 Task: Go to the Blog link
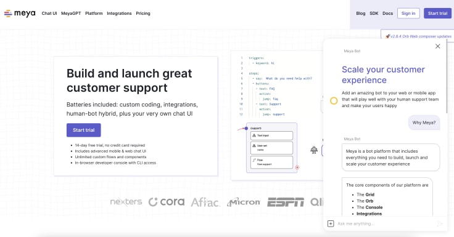(x=360, y=14)
